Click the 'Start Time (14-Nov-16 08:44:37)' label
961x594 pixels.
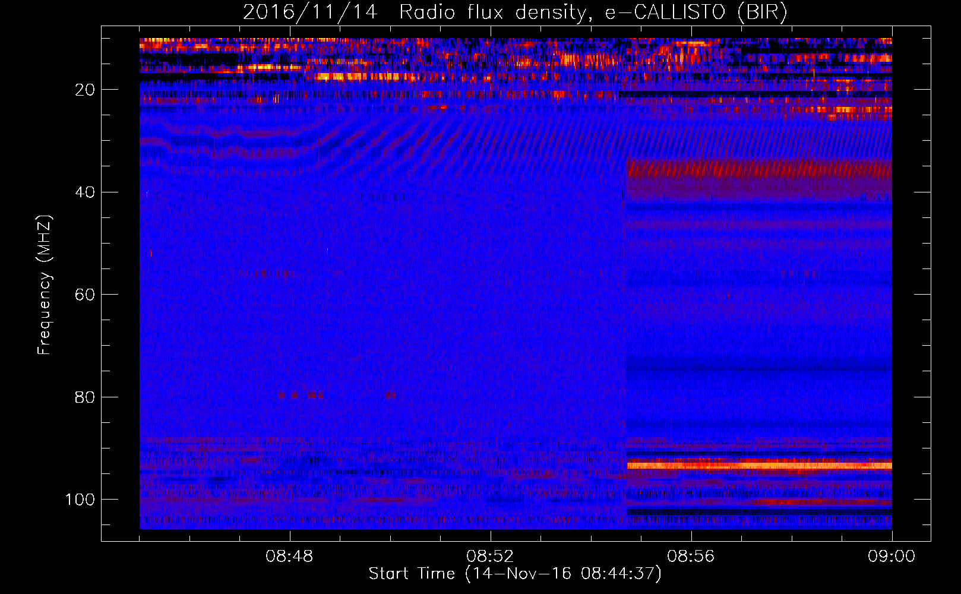coord(515,574)
